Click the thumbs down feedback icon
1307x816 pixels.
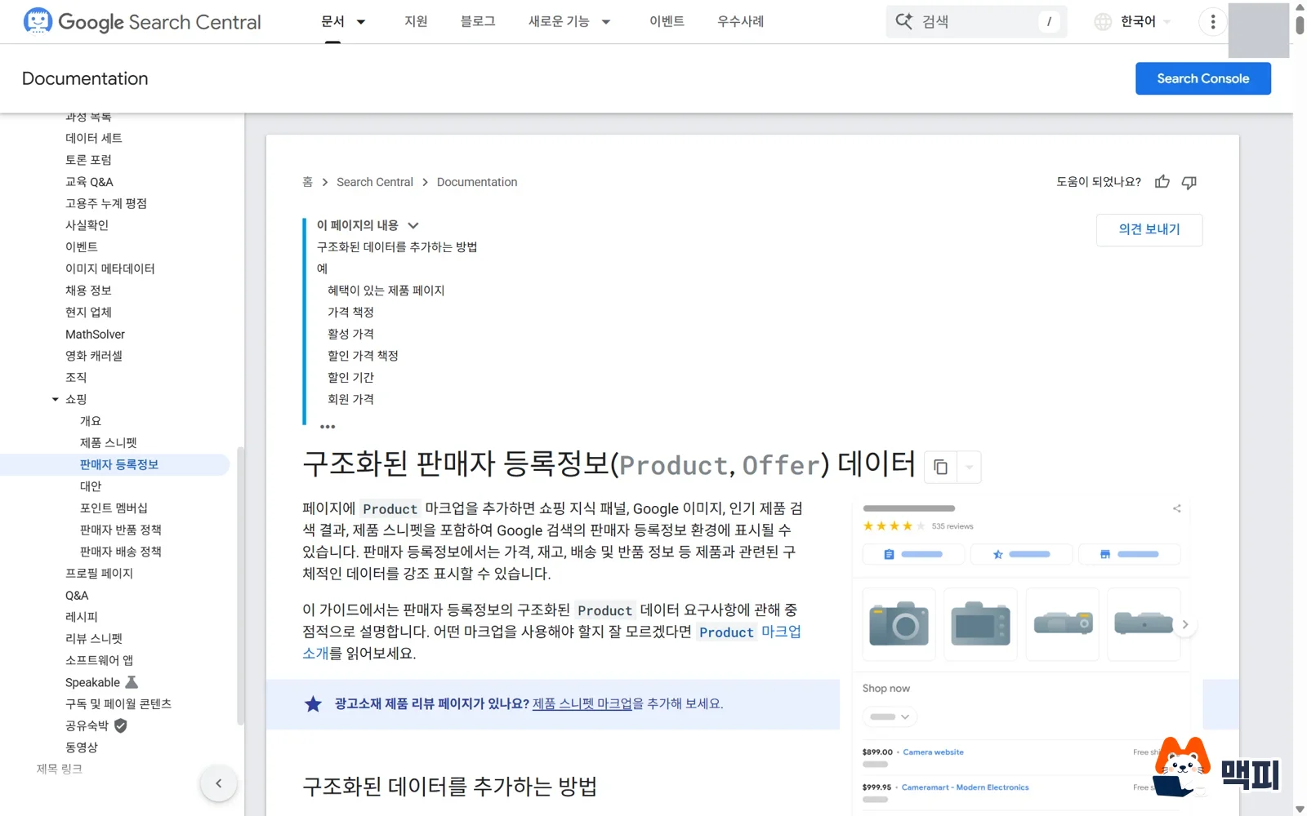coord(1189,182)
